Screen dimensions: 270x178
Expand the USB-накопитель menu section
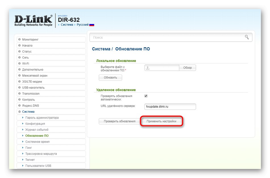[51, 88]
